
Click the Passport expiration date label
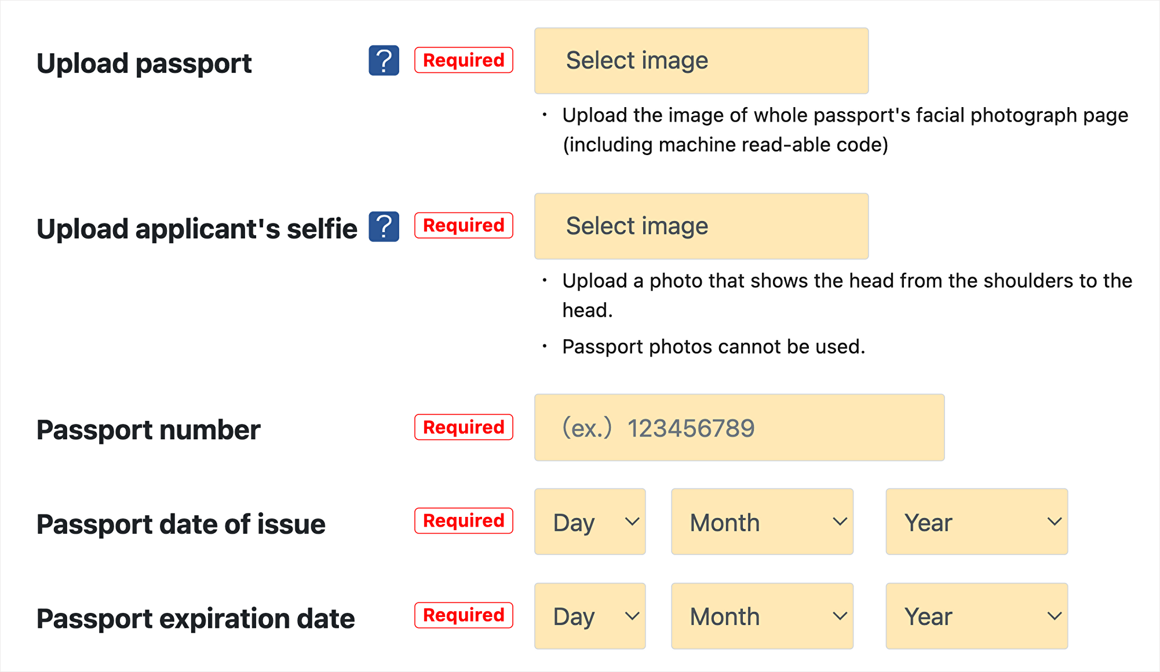(x=195, y=618)
